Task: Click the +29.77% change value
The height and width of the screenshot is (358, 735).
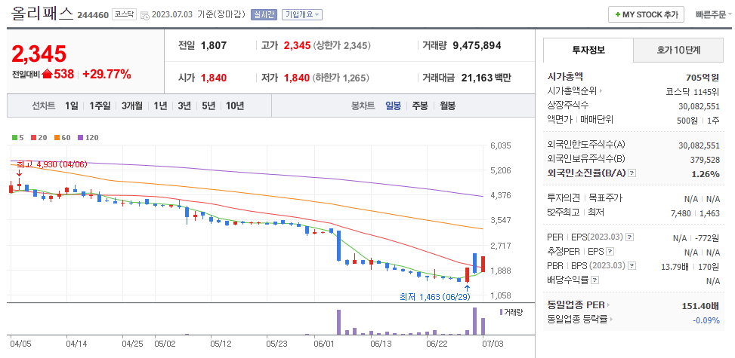Action: coord(107,74)
